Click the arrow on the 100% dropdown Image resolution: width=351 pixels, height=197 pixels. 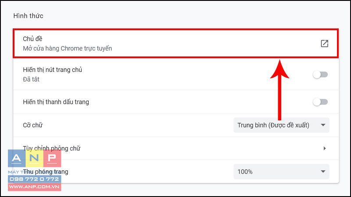pyautogui.click(x=323, y=172)
